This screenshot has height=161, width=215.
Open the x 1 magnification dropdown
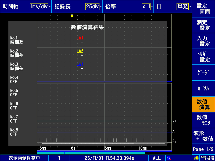coord(148,7)
